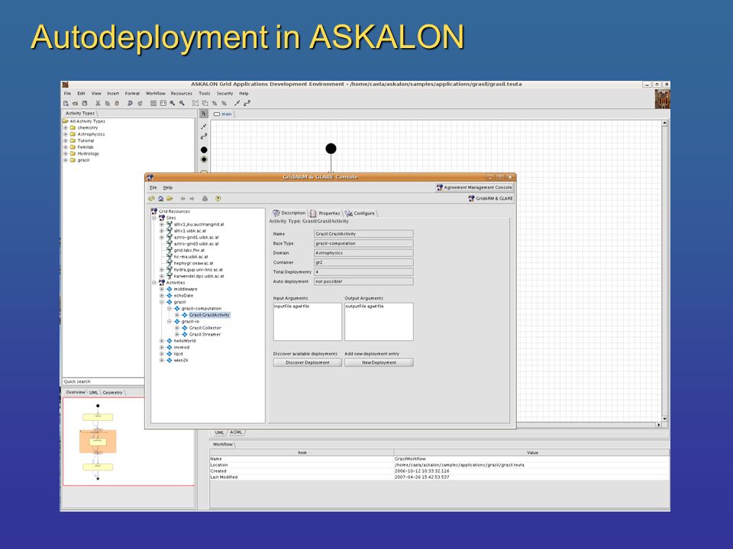The height and width of the screenshot is (549, 733).
Task: Select the Geometry tab in overview panel
Action: 113,393
